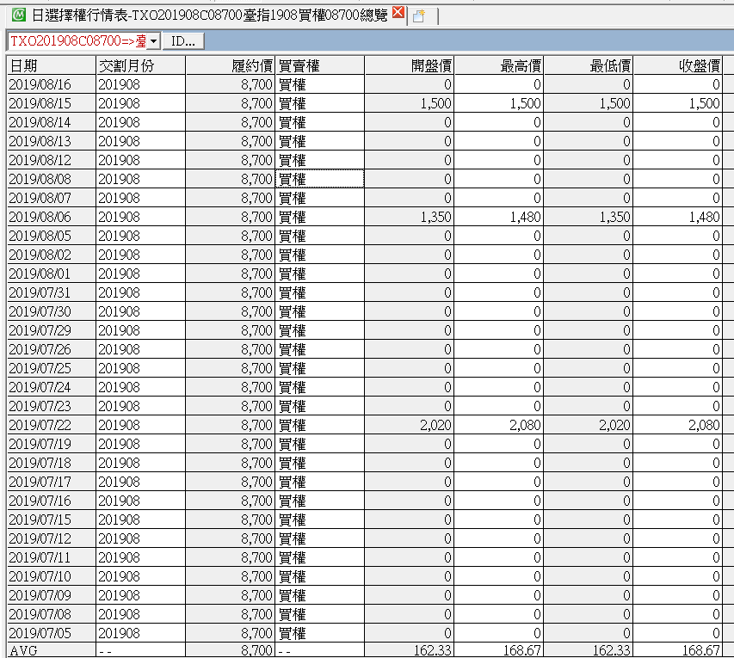Select the 日選擇權行情表 TXO201908C08700 tab
This screenshot has width=734, height=658.
pyautogui.click(x=209, y=15)
